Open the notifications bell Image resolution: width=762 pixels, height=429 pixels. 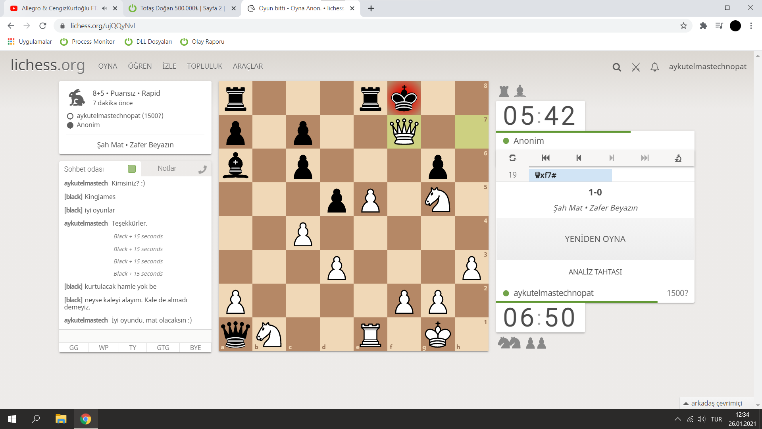655,67
